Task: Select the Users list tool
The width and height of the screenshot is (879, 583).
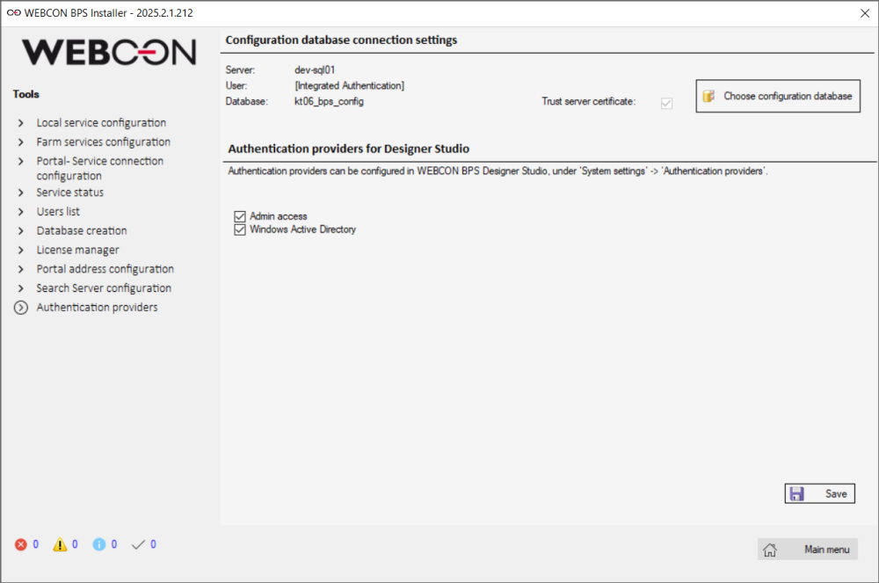Action: tap(58, 212)
